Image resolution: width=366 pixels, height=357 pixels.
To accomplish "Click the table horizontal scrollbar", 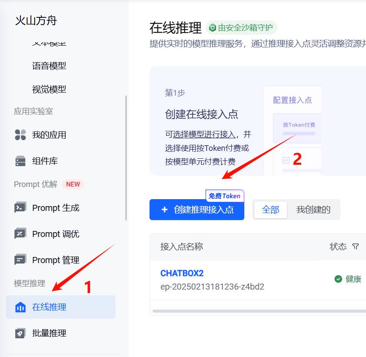I will 259,311.
